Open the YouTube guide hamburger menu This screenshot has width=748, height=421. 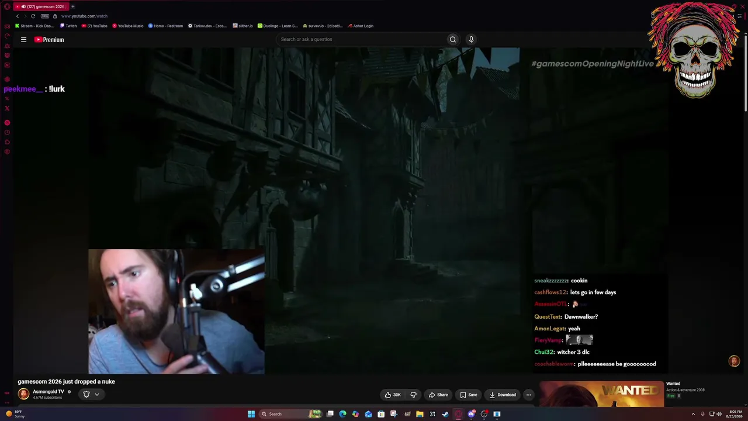[23, 40]
